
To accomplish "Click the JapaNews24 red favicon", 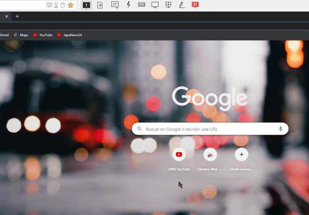I will pyautogui.click(x=59, y=35).
